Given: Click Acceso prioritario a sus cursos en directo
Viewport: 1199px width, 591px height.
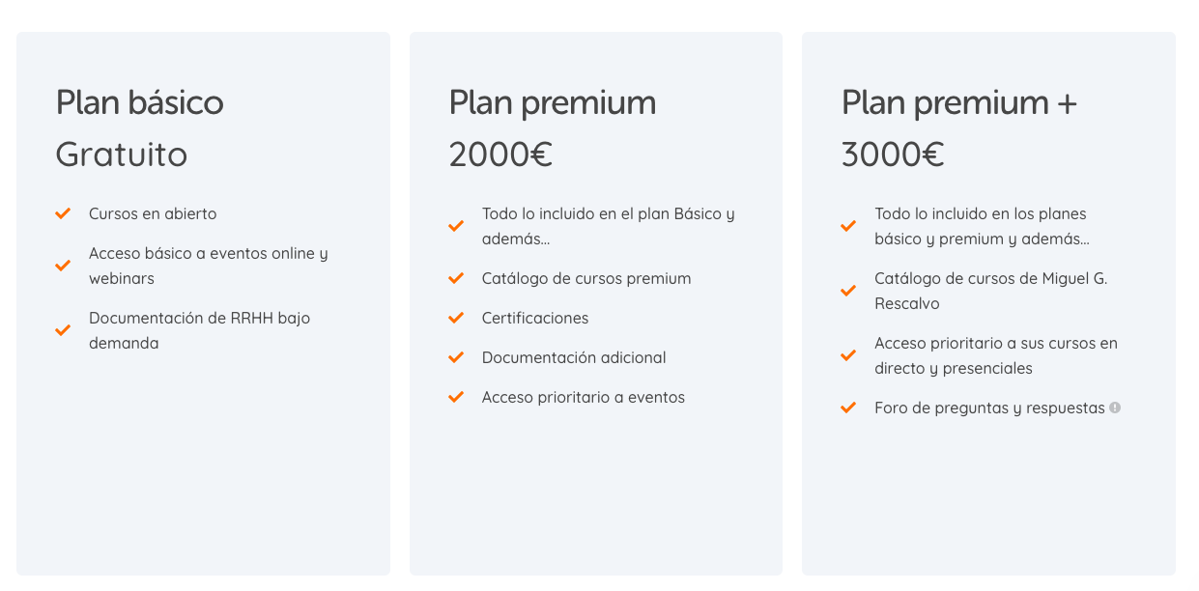Looking at the screenshot, I should [x=996, y=355].
